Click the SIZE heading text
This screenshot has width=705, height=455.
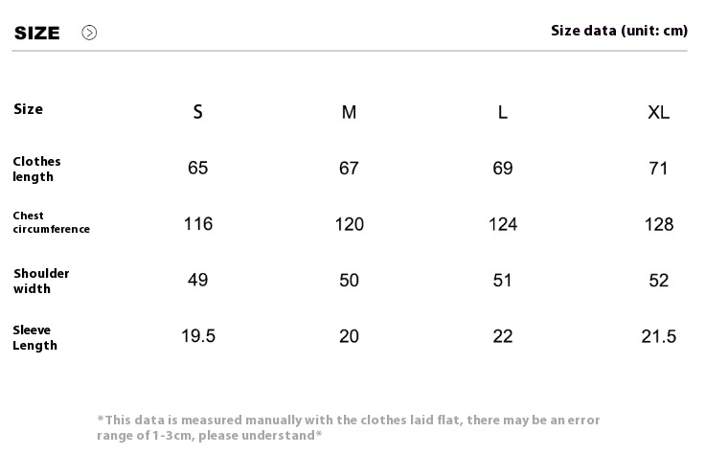click(x=36, y=33)
